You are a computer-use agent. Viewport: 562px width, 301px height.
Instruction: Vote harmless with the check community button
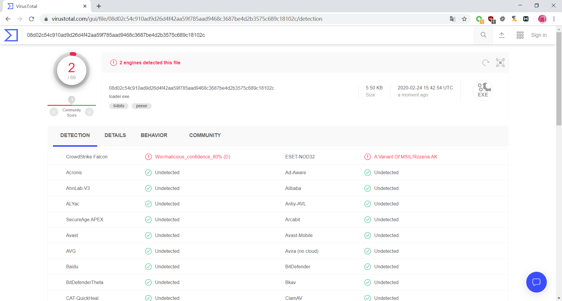click(89, 112)
